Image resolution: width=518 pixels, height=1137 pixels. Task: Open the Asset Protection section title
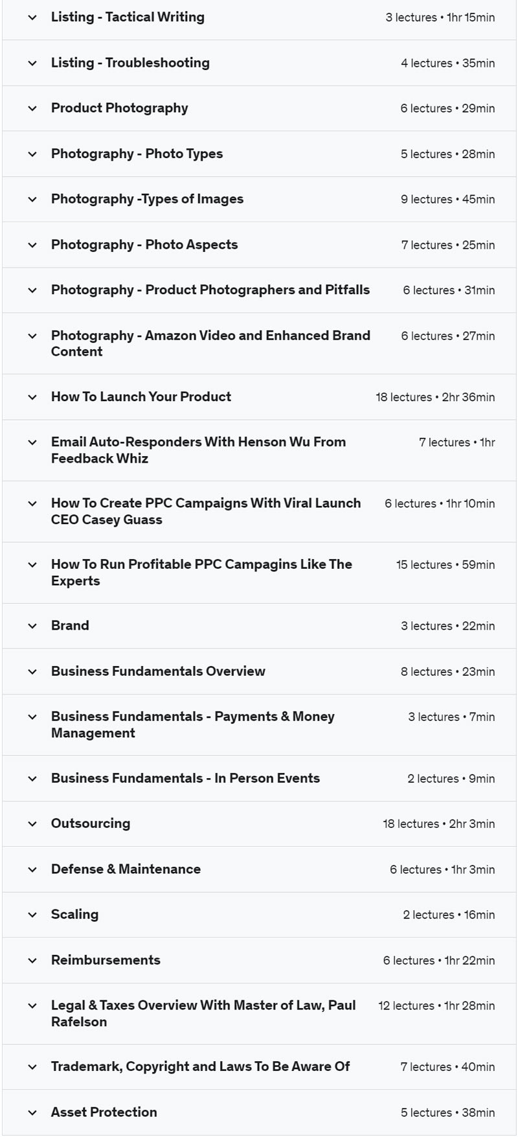click(104, 1112)
